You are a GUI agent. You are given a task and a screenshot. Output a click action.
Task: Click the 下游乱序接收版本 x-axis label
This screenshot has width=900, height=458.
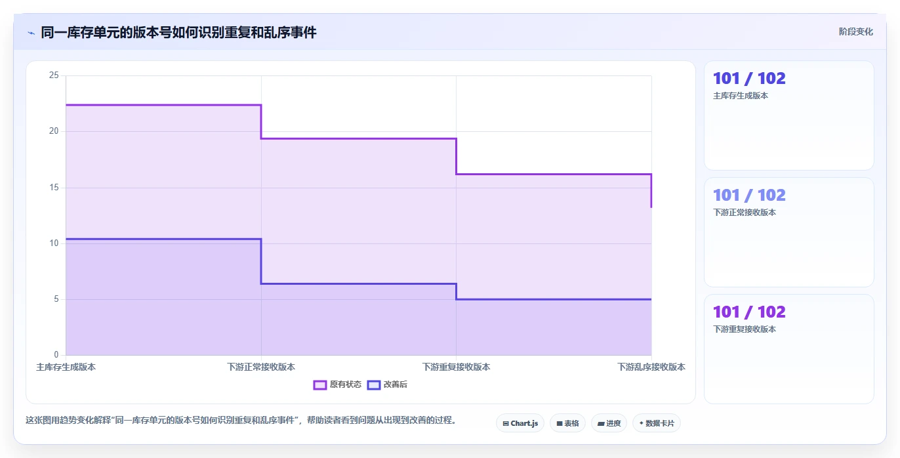point(651,367)
